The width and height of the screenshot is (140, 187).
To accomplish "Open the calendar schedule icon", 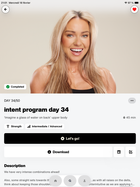I will coord(119,152).
